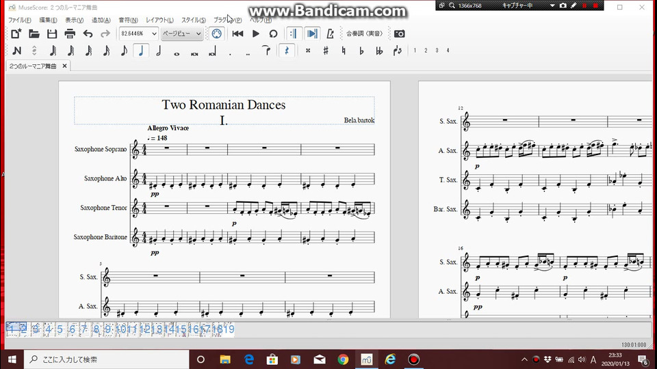The image size is (657, 369).
Task: Open the ファイル(F) menu
Action: [x=20, y=20]
